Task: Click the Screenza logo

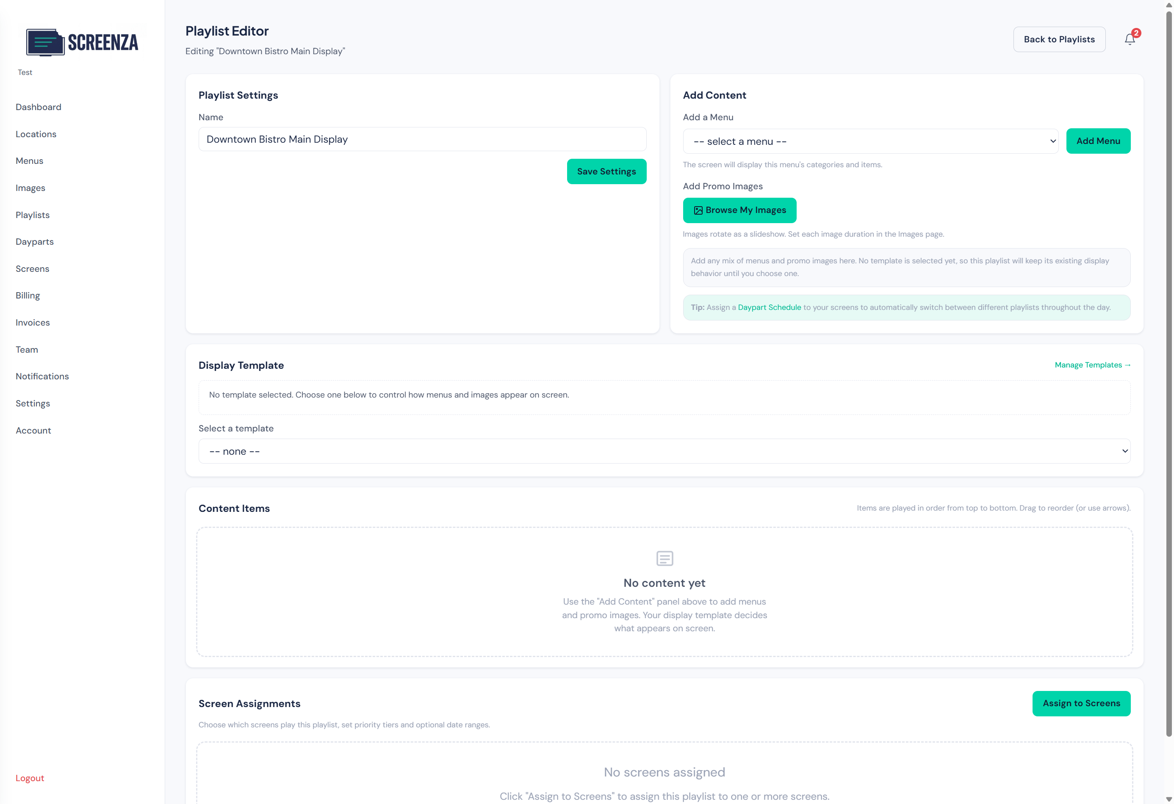Action: click(82, 42)
